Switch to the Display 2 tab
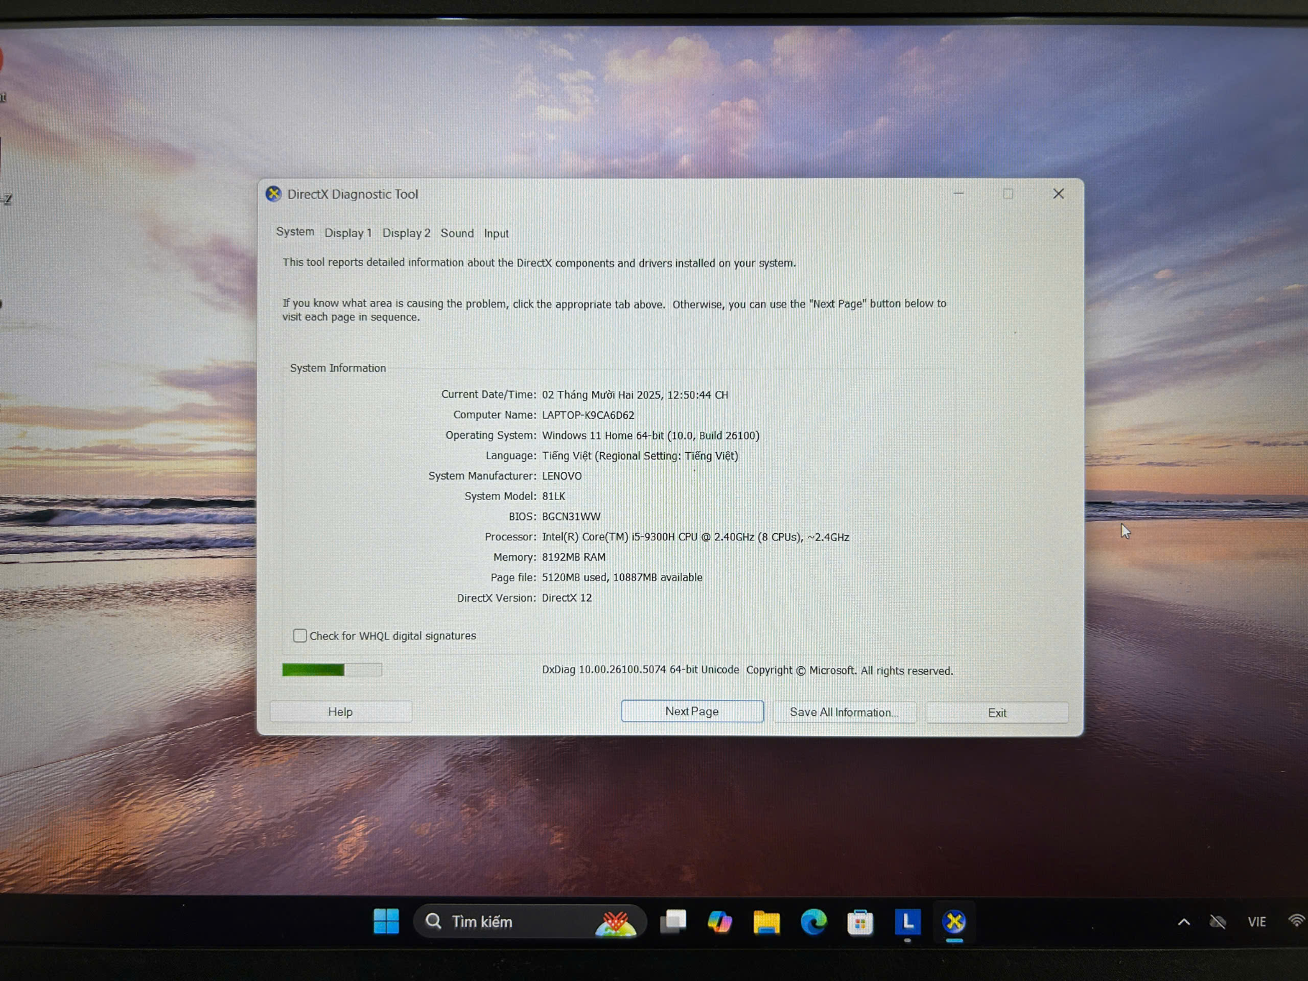Image resolution: width=1308 pixels, height=981 pixels. (x=406, y=233)
